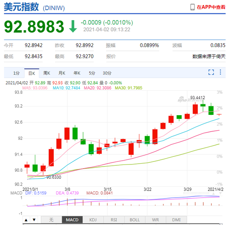Select the 无 indicator option
Viewport: 231px width, 225px height.
(x=51, y=220)
